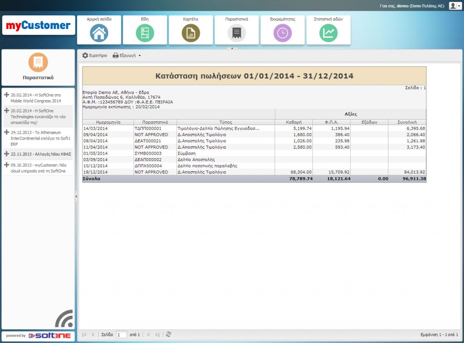The height and width of the screenshot is (343, 464).
Task: Click the page number input field
Action: click(121, 335)
